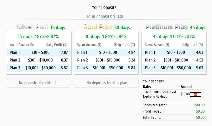Select Plan 3 row in Silver table
Viewport: 212px width, 126px height.
pyautogui.click(x=39, y=68)
